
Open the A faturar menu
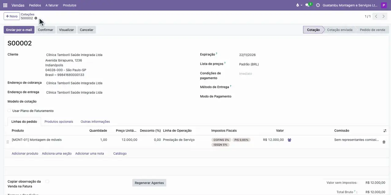[52, 5]
